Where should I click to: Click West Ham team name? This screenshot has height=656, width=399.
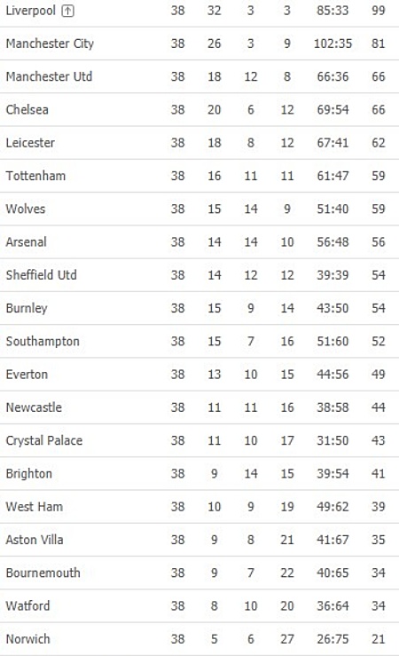pyautogui.click(x=35, y=507)
